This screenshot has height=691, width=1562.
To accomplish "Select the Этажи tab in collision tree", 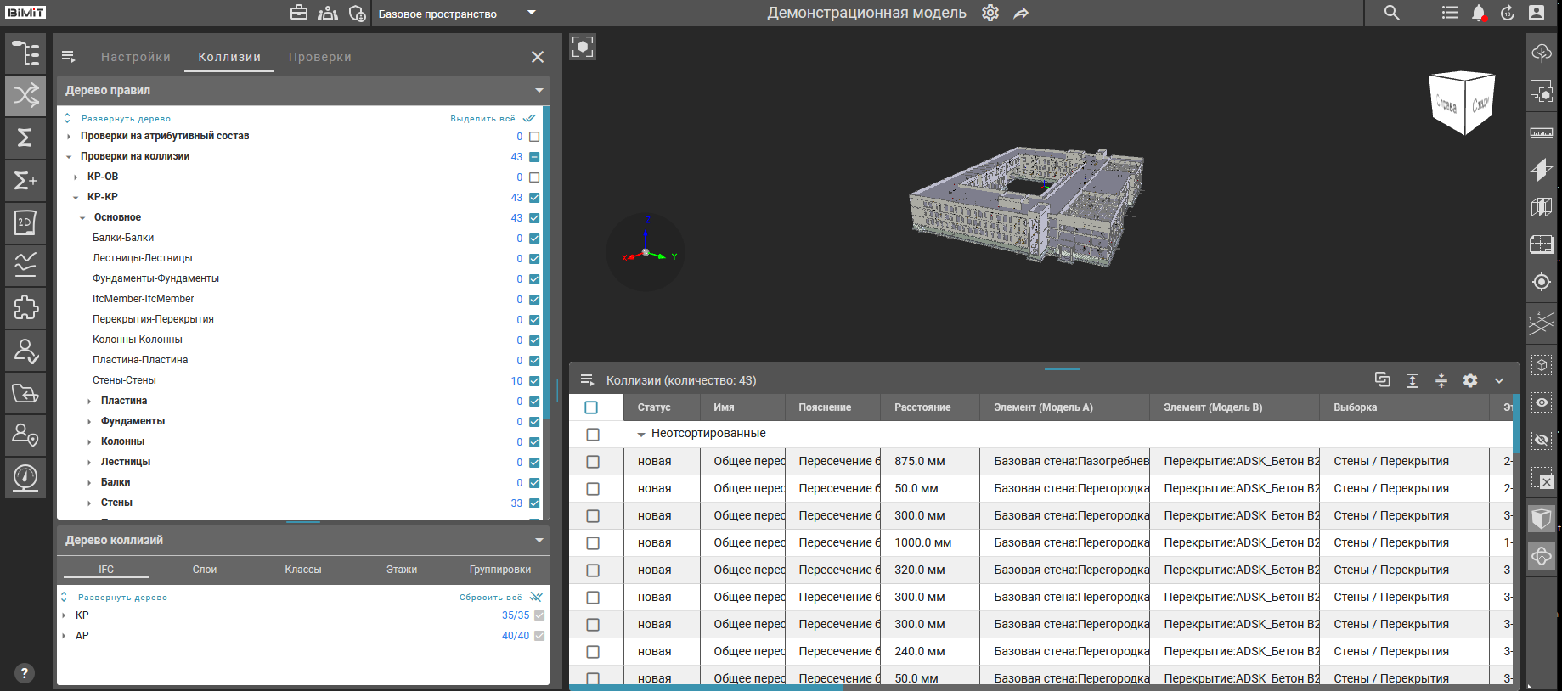I will [402, 570].
